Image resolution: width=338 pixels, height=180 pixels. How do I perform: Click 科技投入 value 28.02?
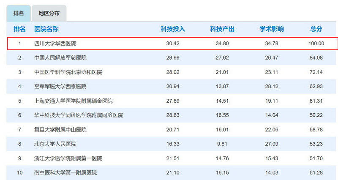click(173, 72)
